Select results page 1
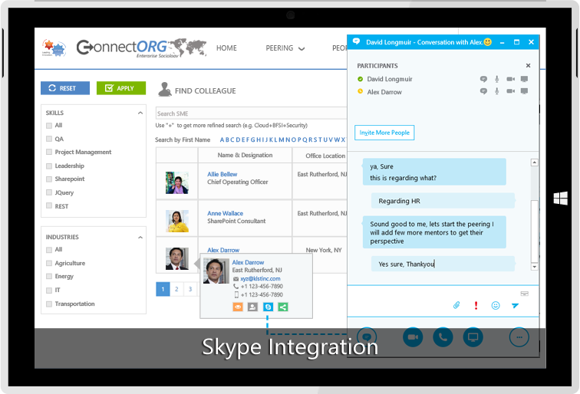 (163, 289)
